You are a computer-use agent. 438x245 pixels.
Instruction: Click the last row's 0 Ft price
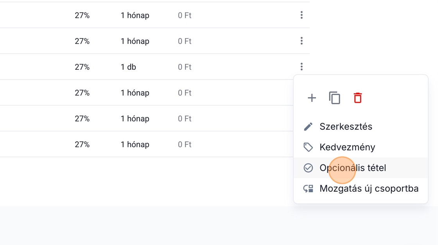pos(185,145)
